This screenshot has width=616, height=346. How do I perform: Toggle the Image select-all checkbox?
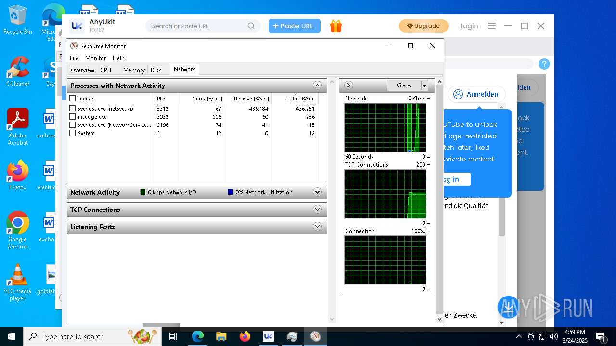pos(73,99)
